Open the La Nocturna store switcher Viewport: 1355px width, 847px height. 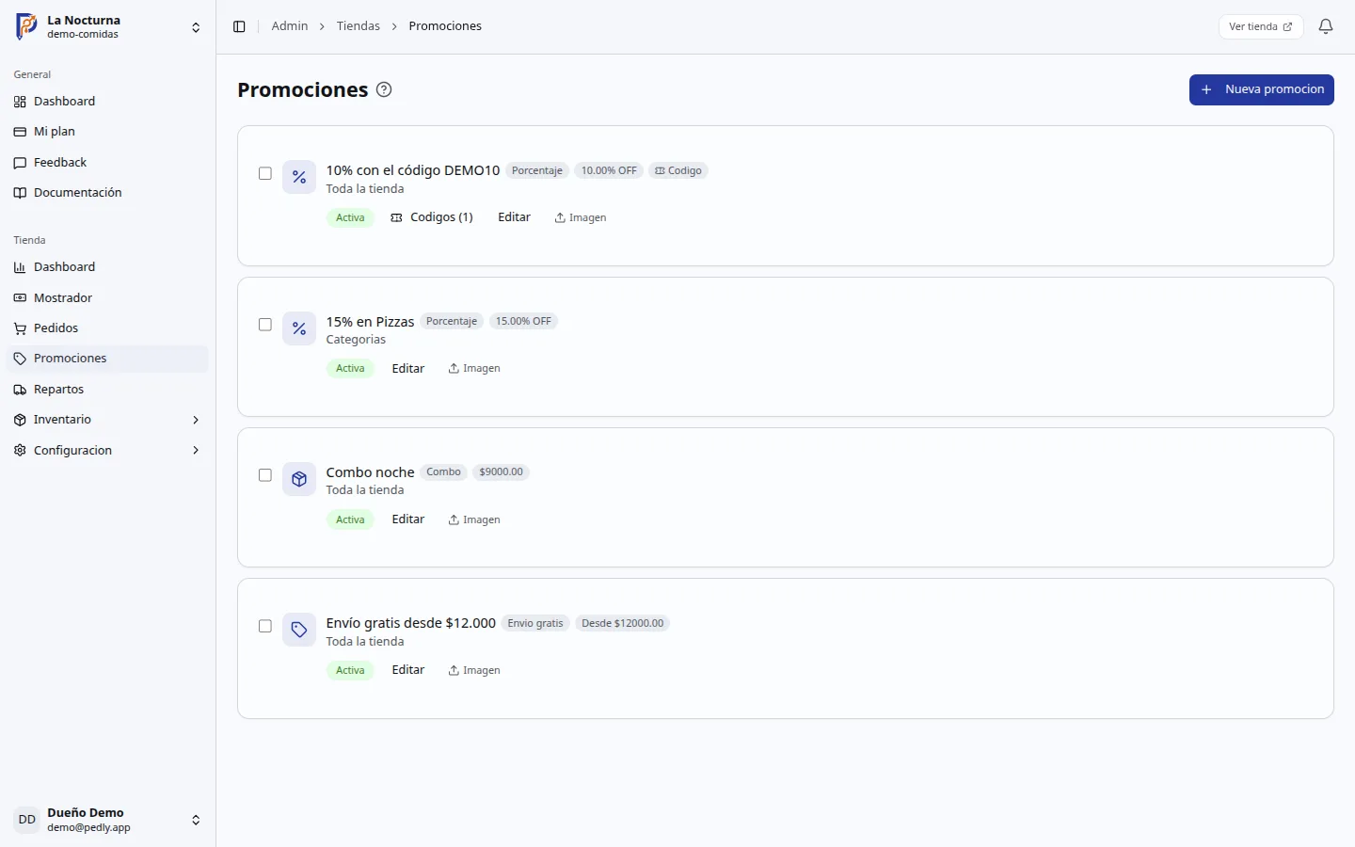point(108,27)
